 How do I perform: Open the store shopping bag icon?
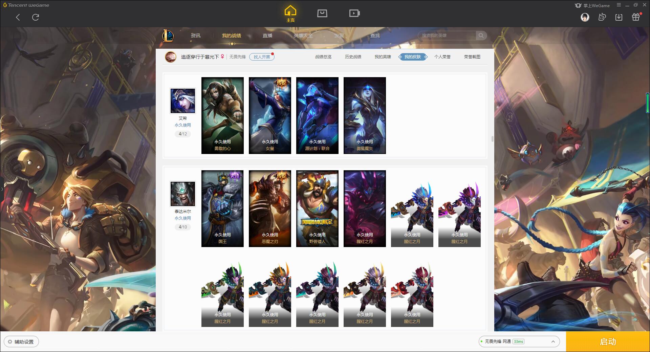tap(322, 13)
